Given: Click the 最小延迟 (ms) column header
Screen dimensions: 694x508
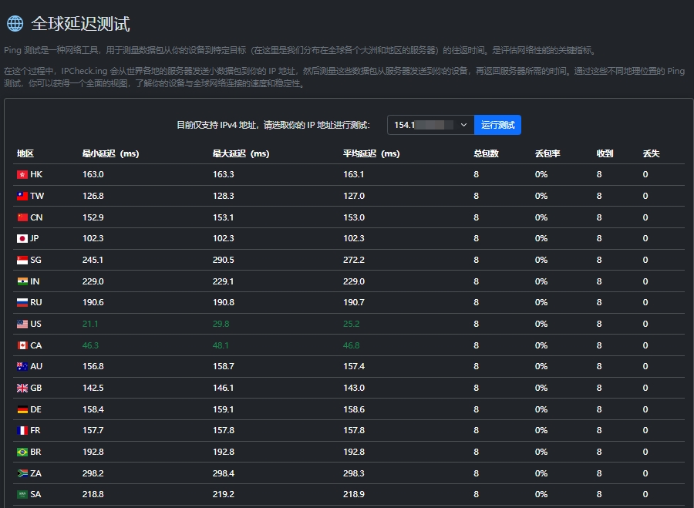Looking at the screenshot, I should pyautogui.click(x=110, y=153).
